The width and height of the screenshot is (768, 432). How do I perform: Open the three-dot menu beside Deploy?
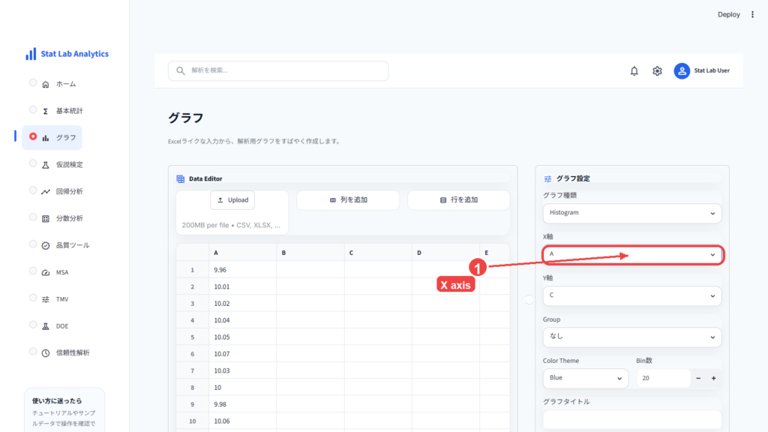click(x=753, y=15)
